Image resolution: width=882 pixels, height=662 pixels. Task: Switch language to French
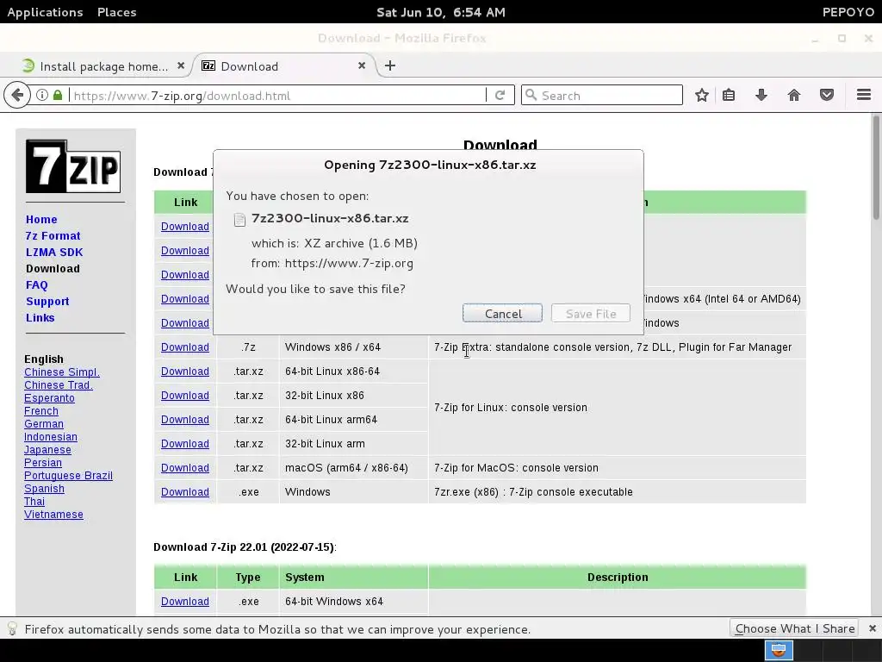[x=41, y=411]
